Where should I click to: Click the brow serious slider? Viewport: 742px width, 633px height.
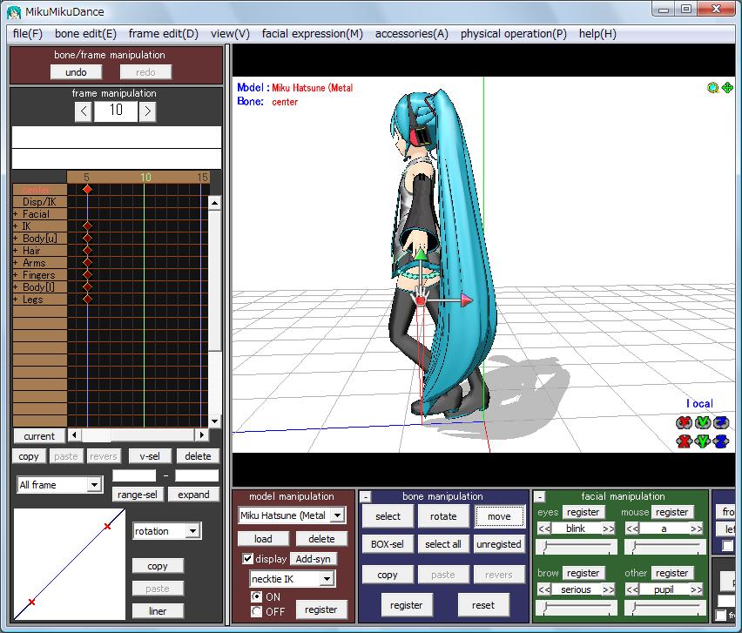[577, 608]
